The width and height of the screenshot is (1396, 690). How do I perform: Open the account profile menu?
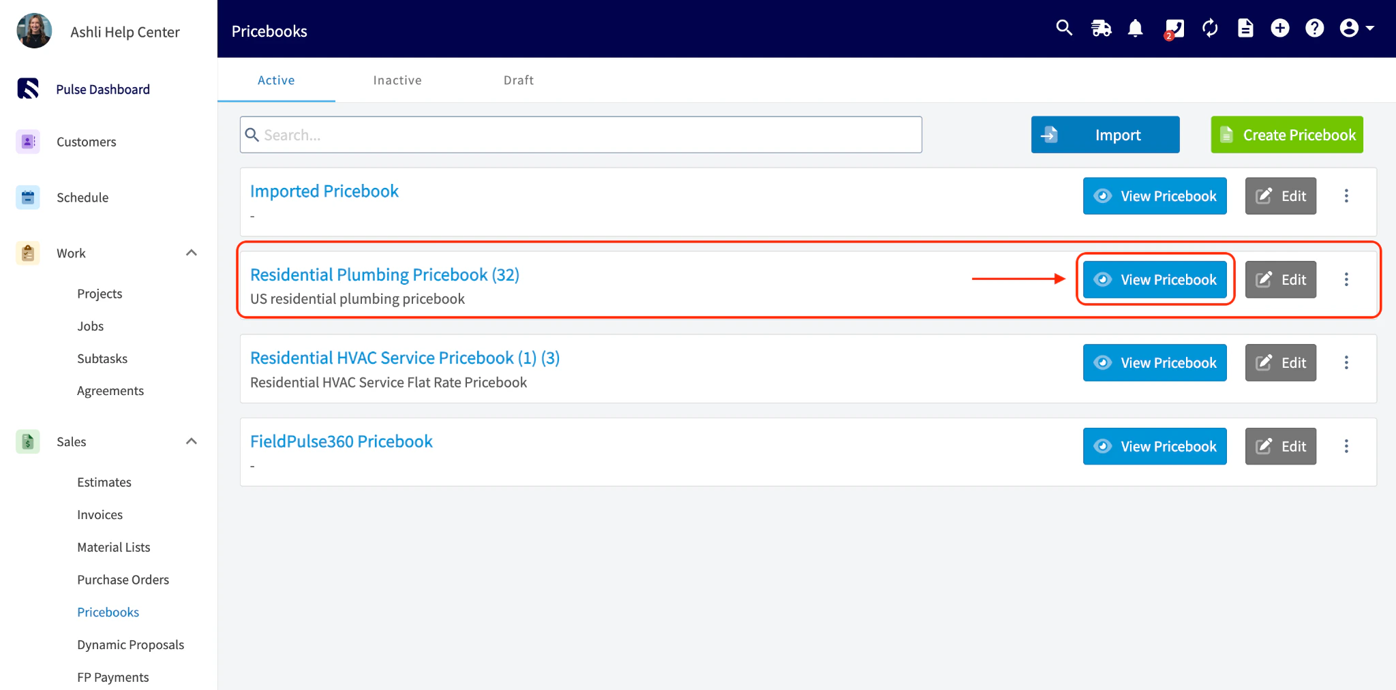(x=1356, y=28)
